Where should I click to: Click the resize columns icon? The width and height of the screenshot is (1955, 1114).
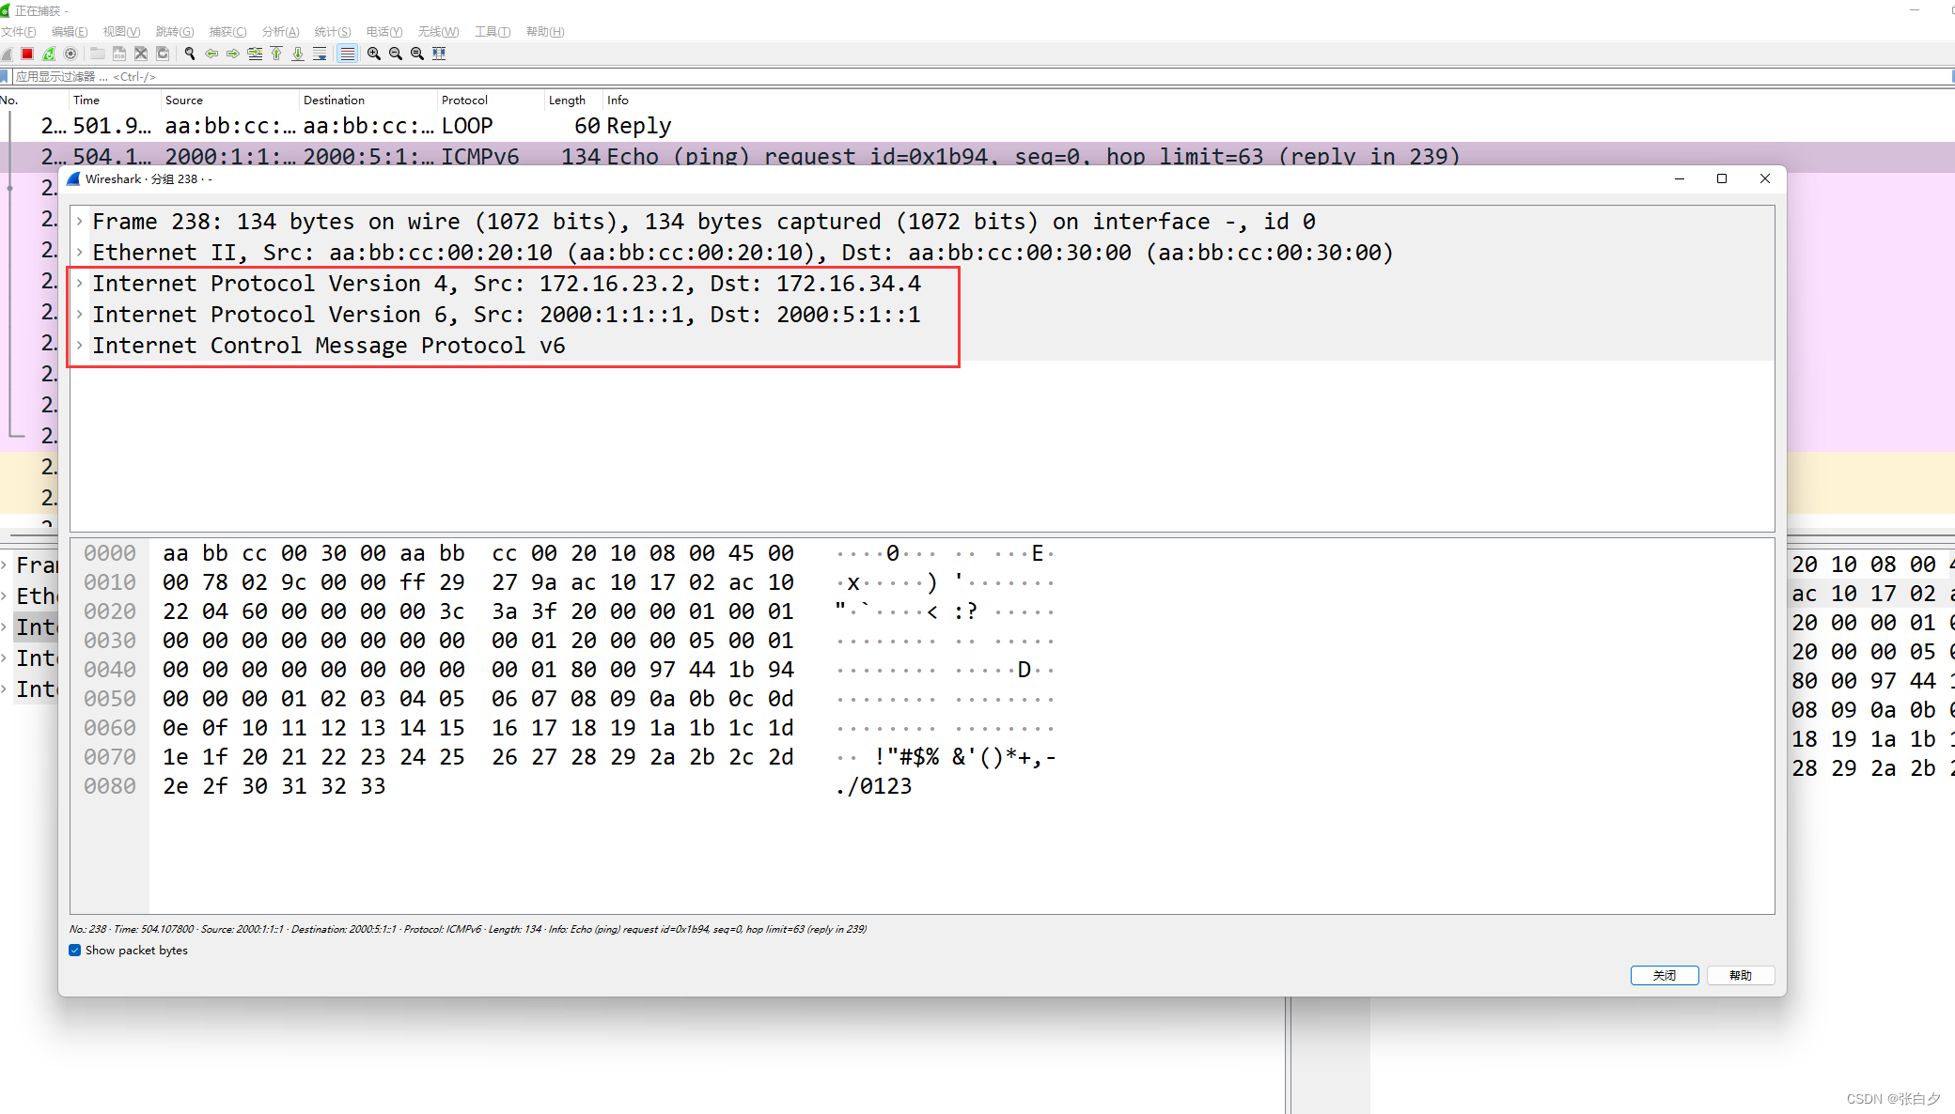point(439,54)
